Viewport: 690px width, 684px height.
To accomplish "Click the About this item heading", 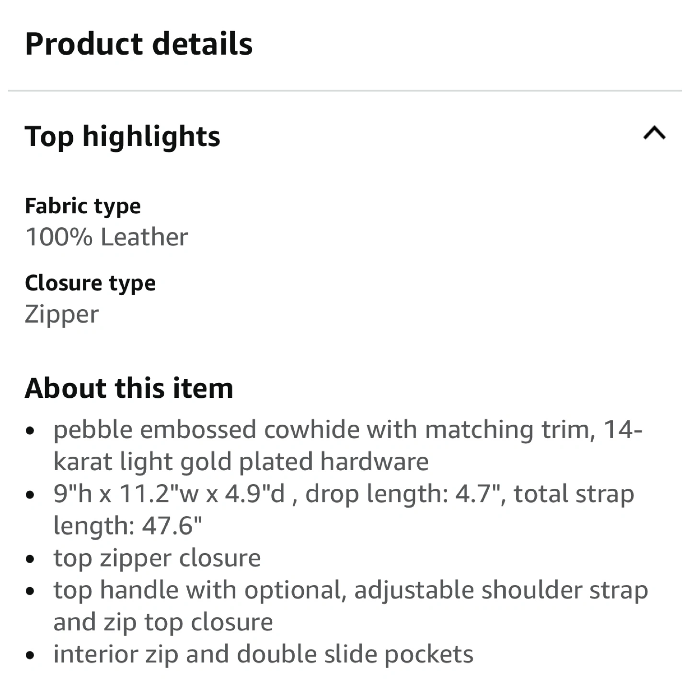I will (x=129, y=388).
